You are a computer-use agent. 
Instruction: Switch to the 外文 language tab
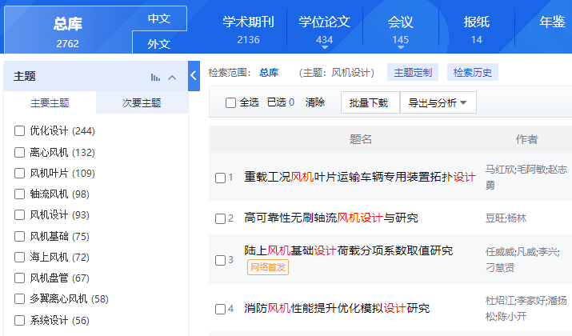158,44
